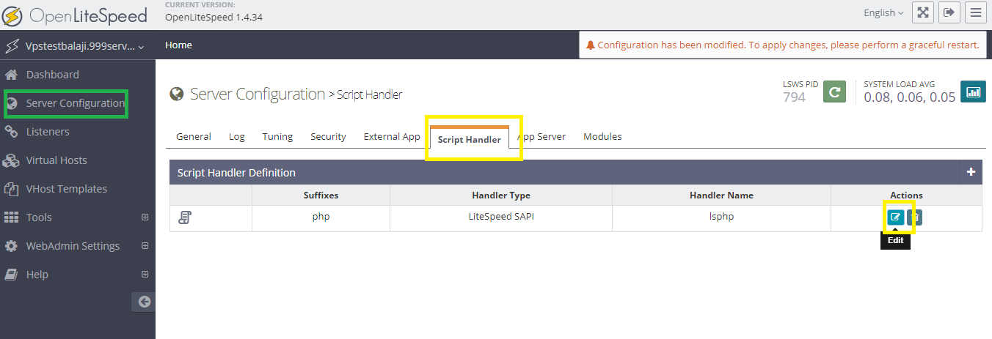This screenshot has width=992, height=339.
Task: Edit the php script handler entry
Action: (895, 217)
